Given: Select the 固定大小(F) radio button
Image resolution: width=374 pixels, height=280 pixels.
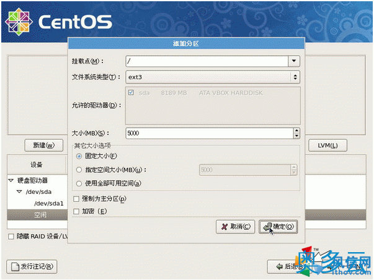Looking at the screenshot, I should pos(79,156).
